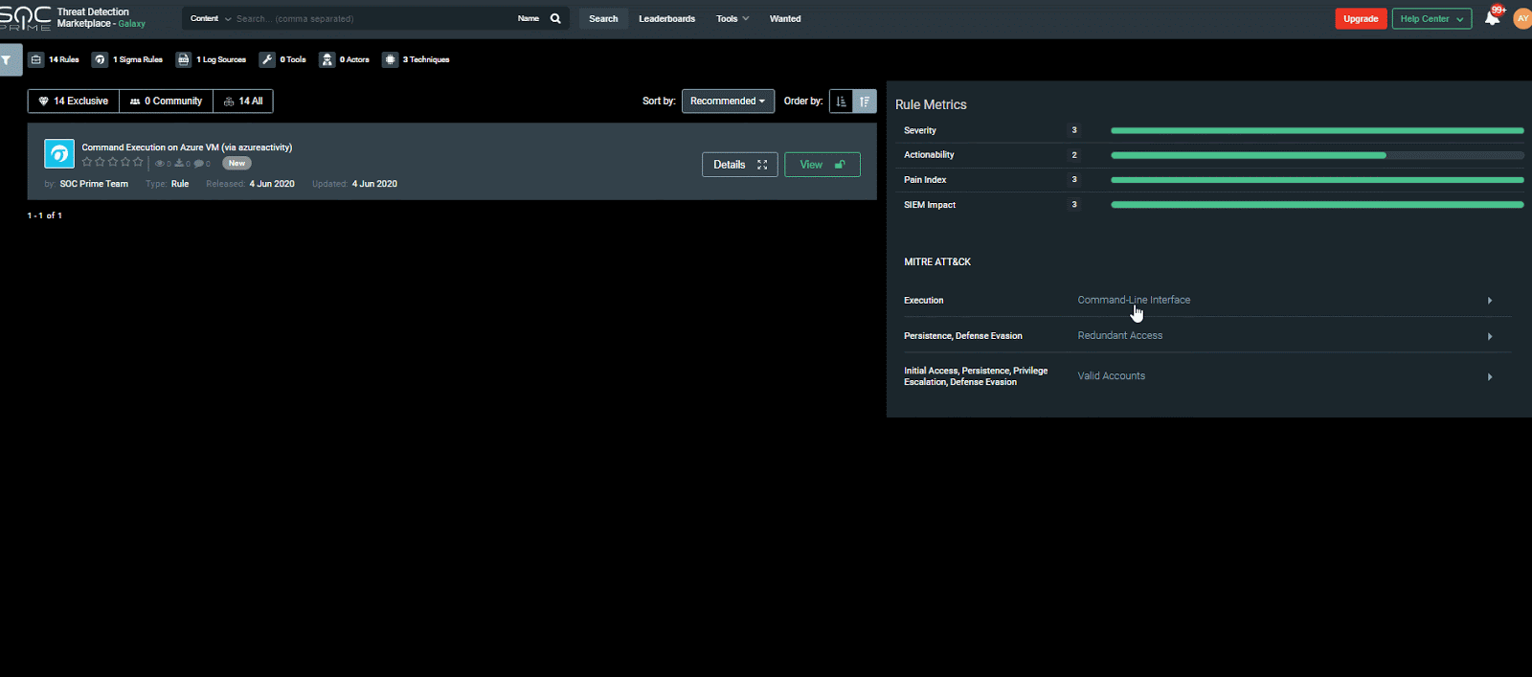Image resolution: width=1532 pixels, height=677 pixels.
Task: Click the 0 Actors label
Action: 354,59
